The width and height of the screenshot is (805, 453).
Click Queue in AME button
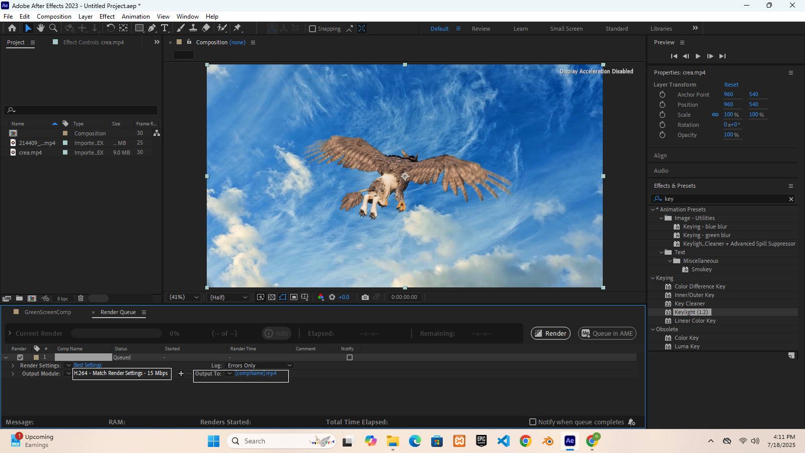(607, 333)
